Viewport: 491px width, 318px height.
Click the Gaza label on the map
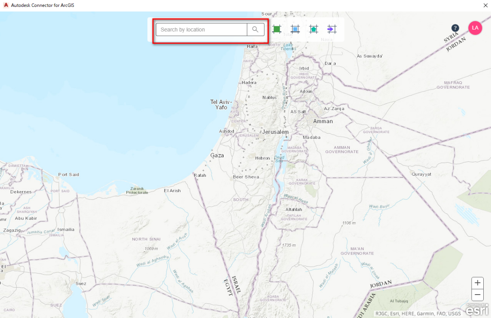[217, 155]
